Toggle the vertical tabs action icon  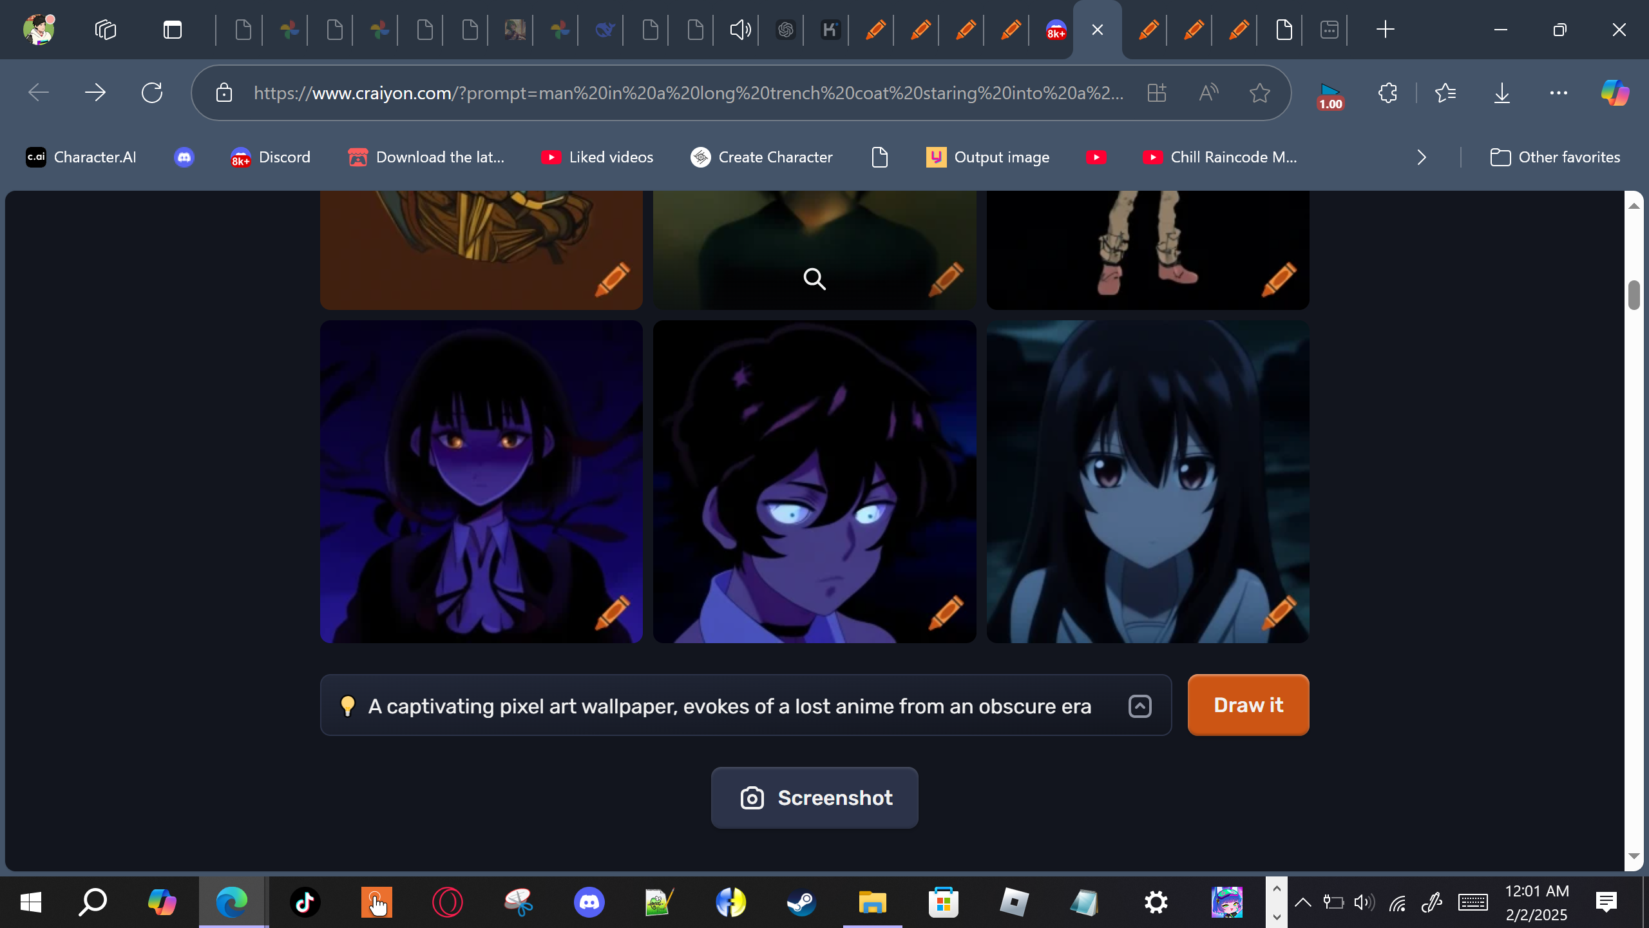[172, 30]
